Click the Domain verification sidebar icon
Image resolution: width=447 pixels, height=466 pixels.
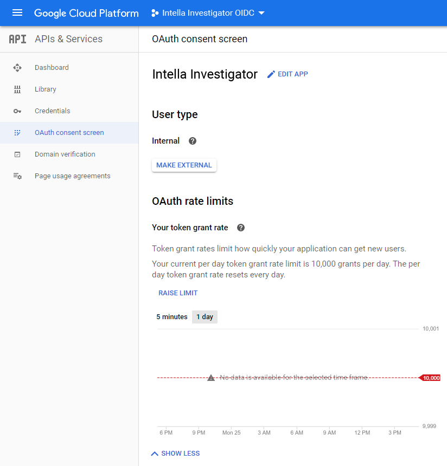click(17, 154)
